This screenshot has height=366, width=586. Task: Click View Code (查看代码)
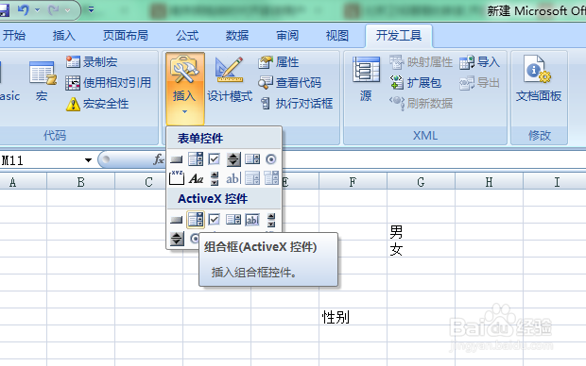click(289, 83)
